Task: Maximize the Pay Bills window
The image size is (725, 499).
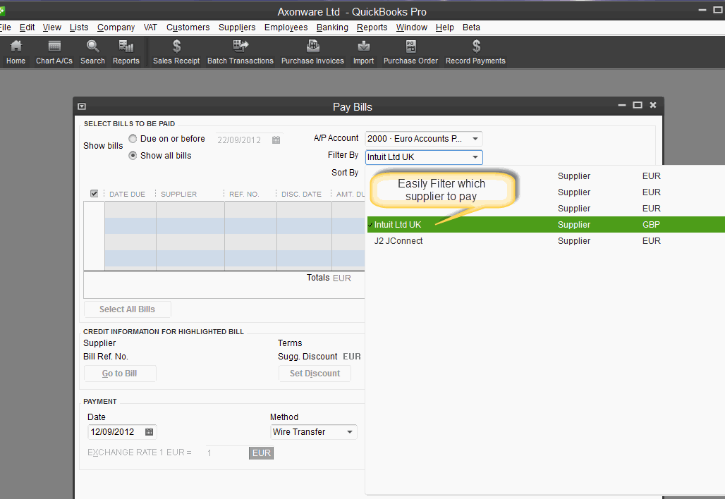Action: point(638,105)
